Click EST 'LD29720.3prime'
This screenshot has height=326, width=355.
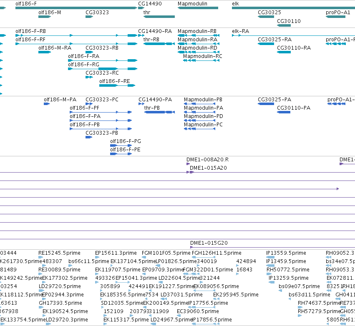click(x=67, y=320)
